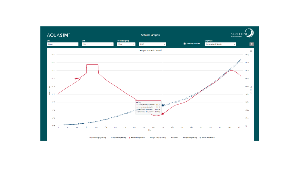
Task: Click the AquaSim logo
Action: pyautogui.click(x=58, y=35)
